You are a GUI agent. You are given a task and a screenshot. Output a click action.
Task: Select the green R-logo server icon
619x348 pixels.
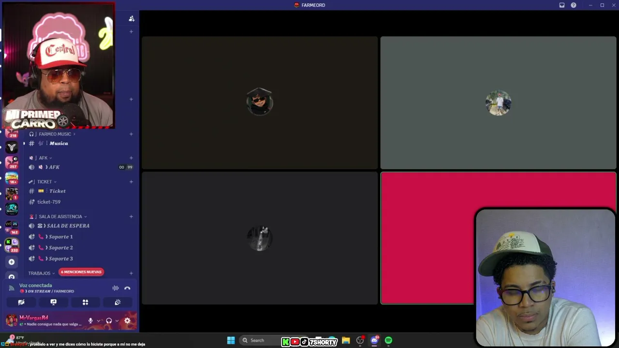[x=12, y=209]
